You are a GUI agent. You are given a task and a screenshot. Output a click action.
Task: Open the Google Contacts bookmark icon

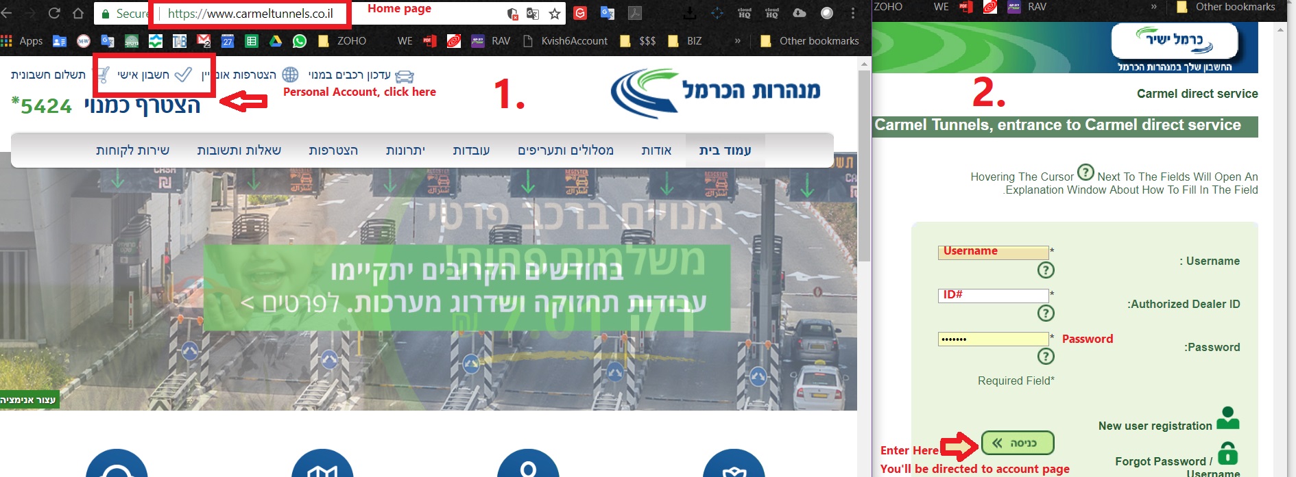click(60, 41)
